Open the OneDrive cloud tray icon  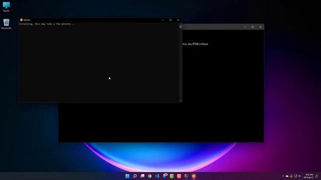287,176
